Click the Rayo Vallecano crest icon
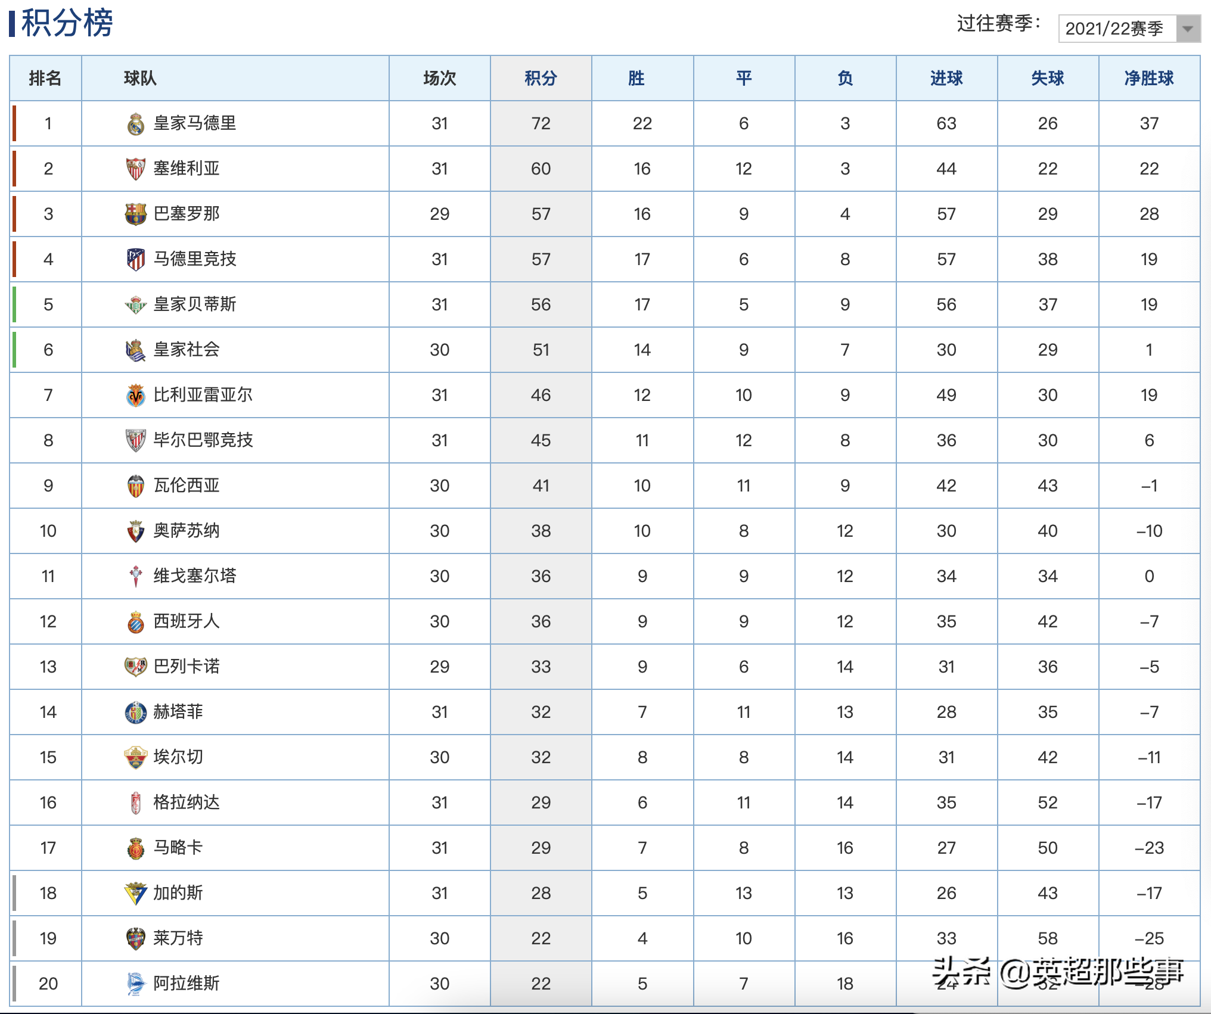Viewport: 1211px width, 1014px height. [136, 667]
